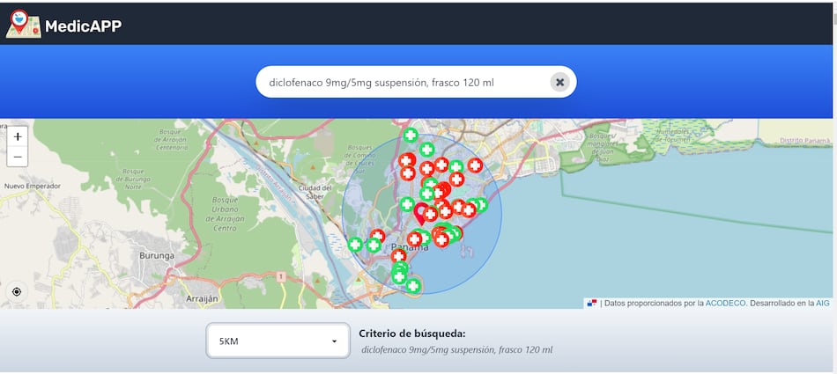Click the MedicAPP title text
837x374 pixels.
coord(83,26)
